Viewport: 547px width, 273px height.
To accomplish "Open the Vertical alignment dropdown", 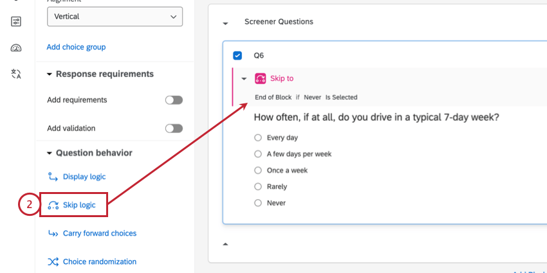I will coord(115,17).
